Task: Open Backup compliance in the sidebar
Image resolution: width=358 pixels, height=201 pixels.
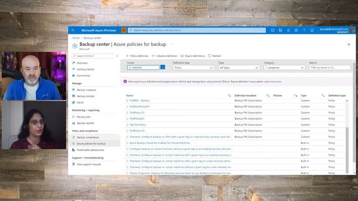Action: [88, 137]
